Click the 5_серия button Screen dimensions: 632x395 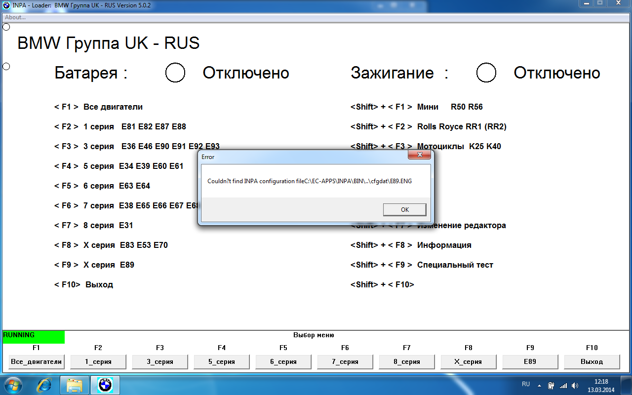(x=222, y=361)
